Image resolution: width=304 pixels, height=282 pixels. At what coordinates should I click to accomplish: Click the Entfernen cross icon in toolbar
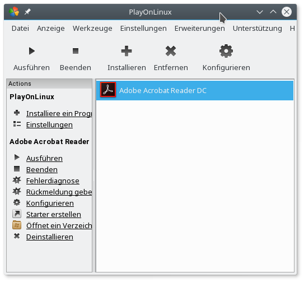[171, 51]
